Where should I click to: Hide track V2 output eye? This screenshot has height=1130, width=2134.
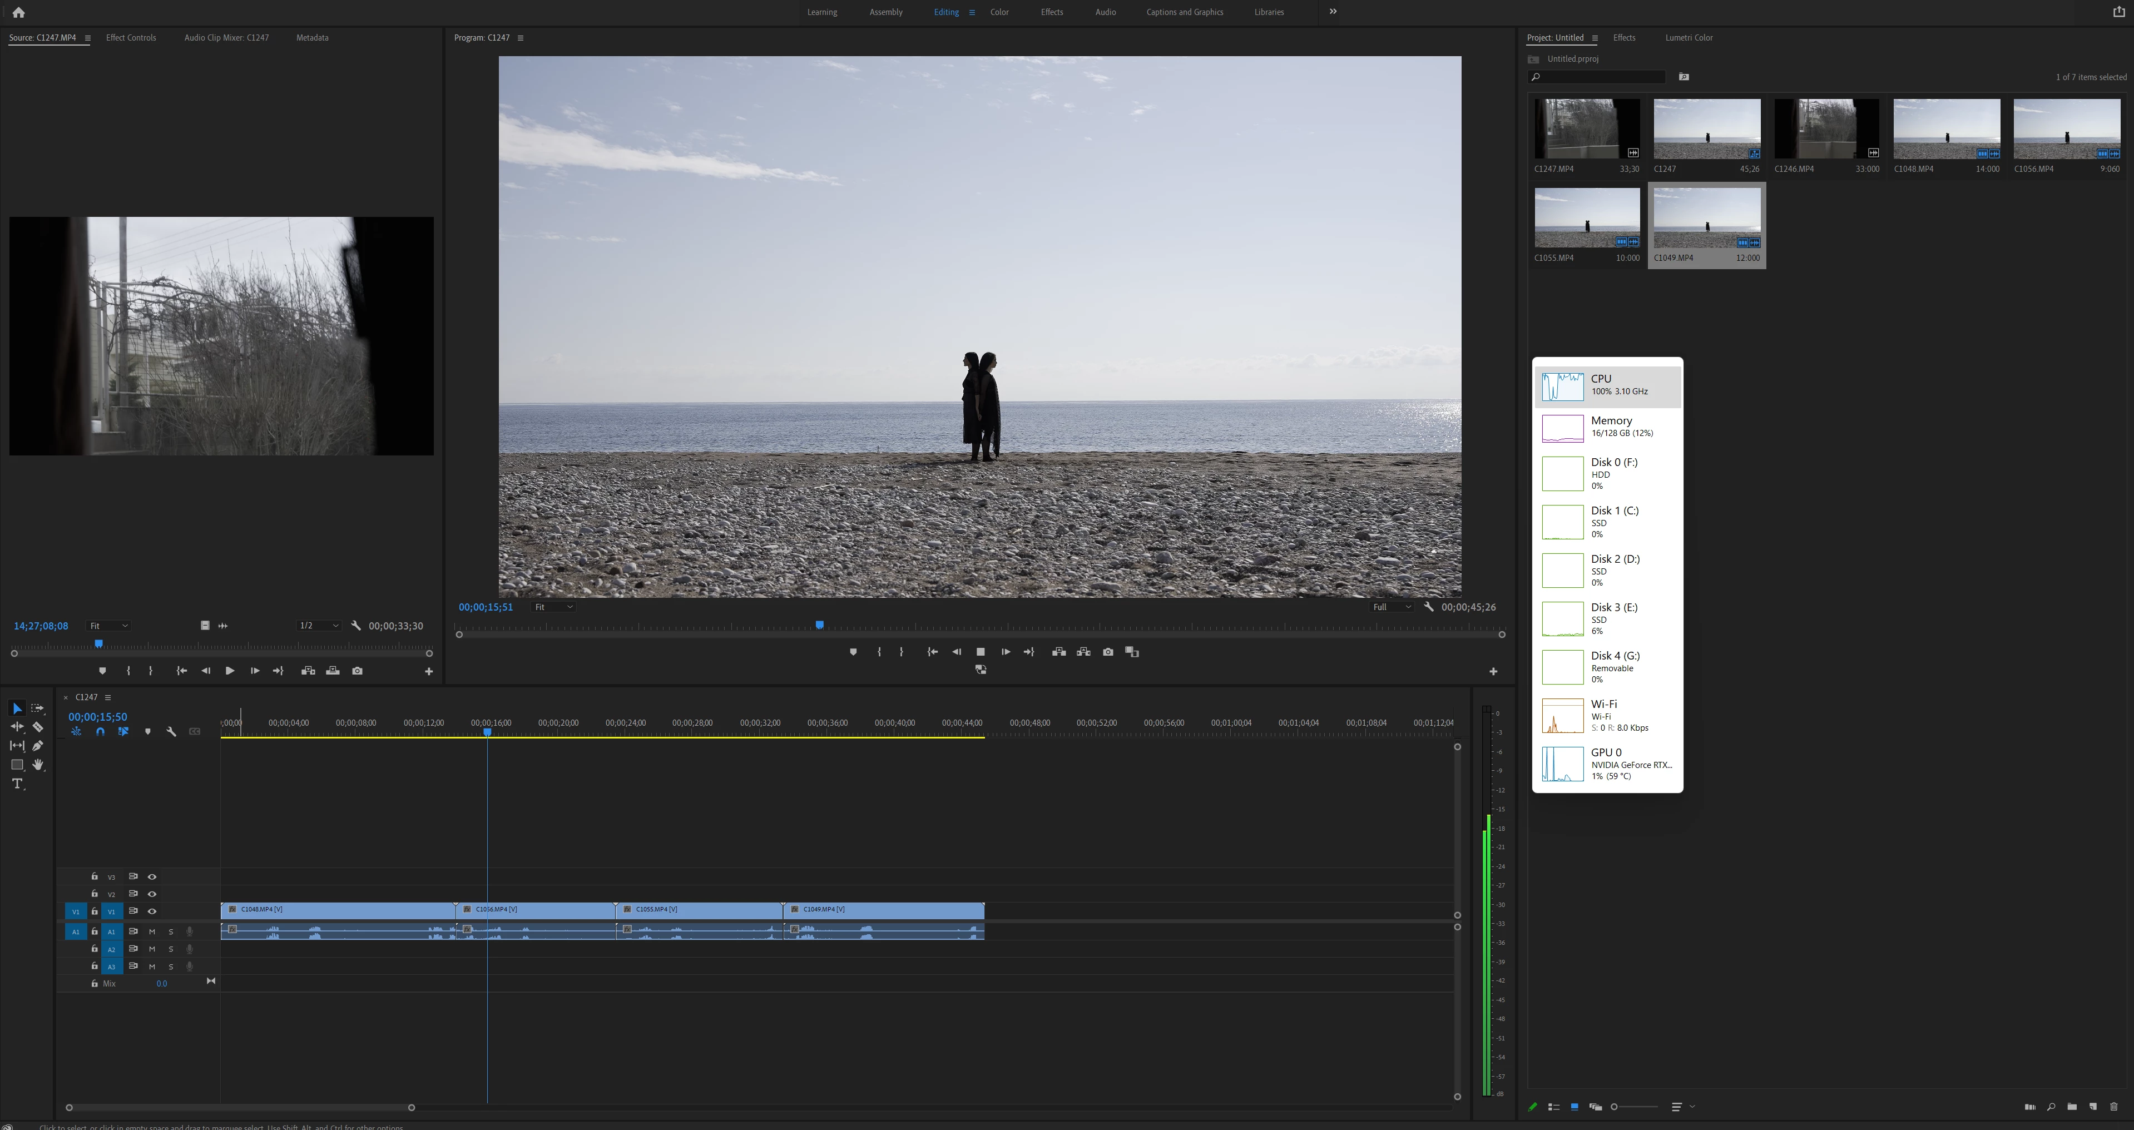coord(152,894)
